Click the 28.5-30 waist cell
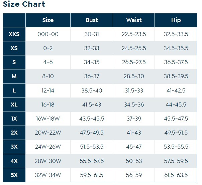Image resolution: width=202 pixels, height=185 pixels. tap(134, 76)
